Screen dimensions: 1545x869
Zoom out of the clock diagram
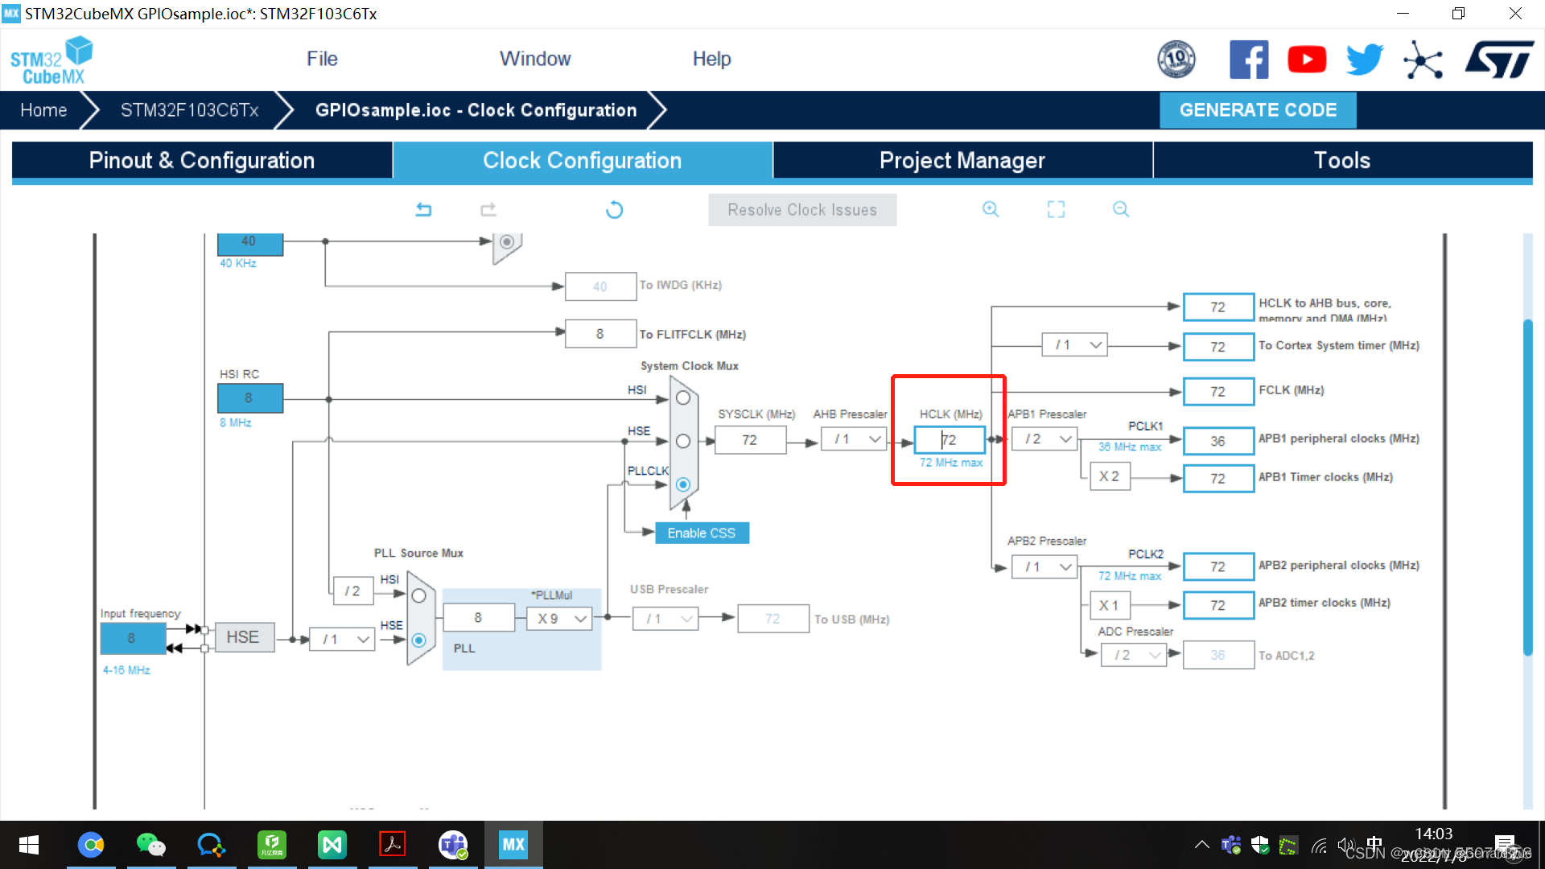1121,209
